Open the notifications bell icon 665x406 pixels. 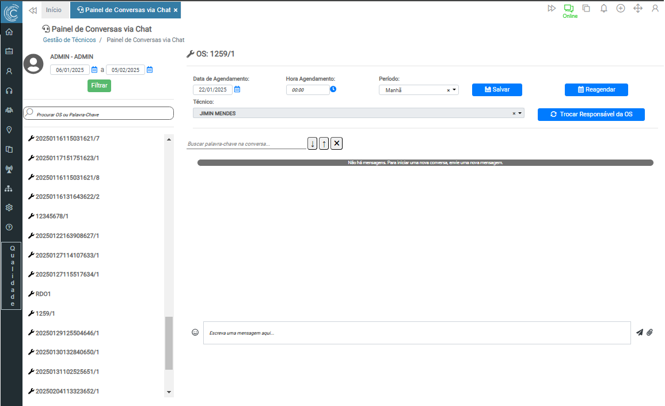[603, 9]
